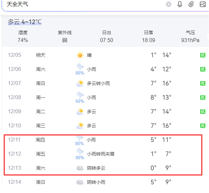This screenshot has height=193, width=209.
Task: Click the 优 air quality badge for 12/06
Action: (203, 69)
